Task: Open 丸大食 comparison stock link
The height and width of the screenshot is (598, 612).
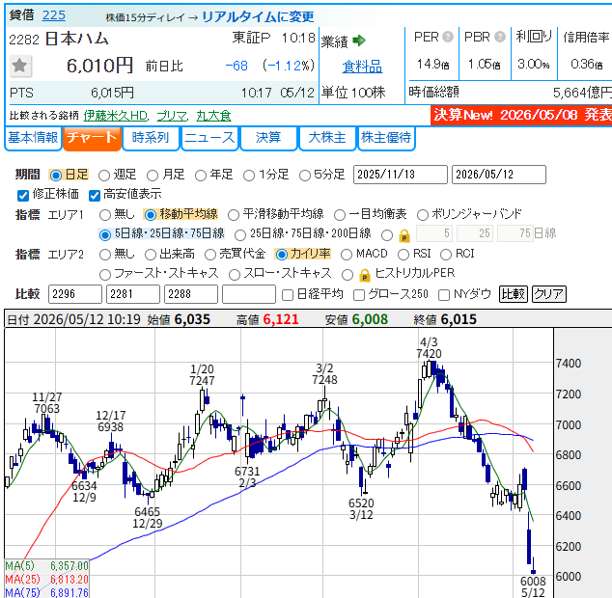Action: 213,116
